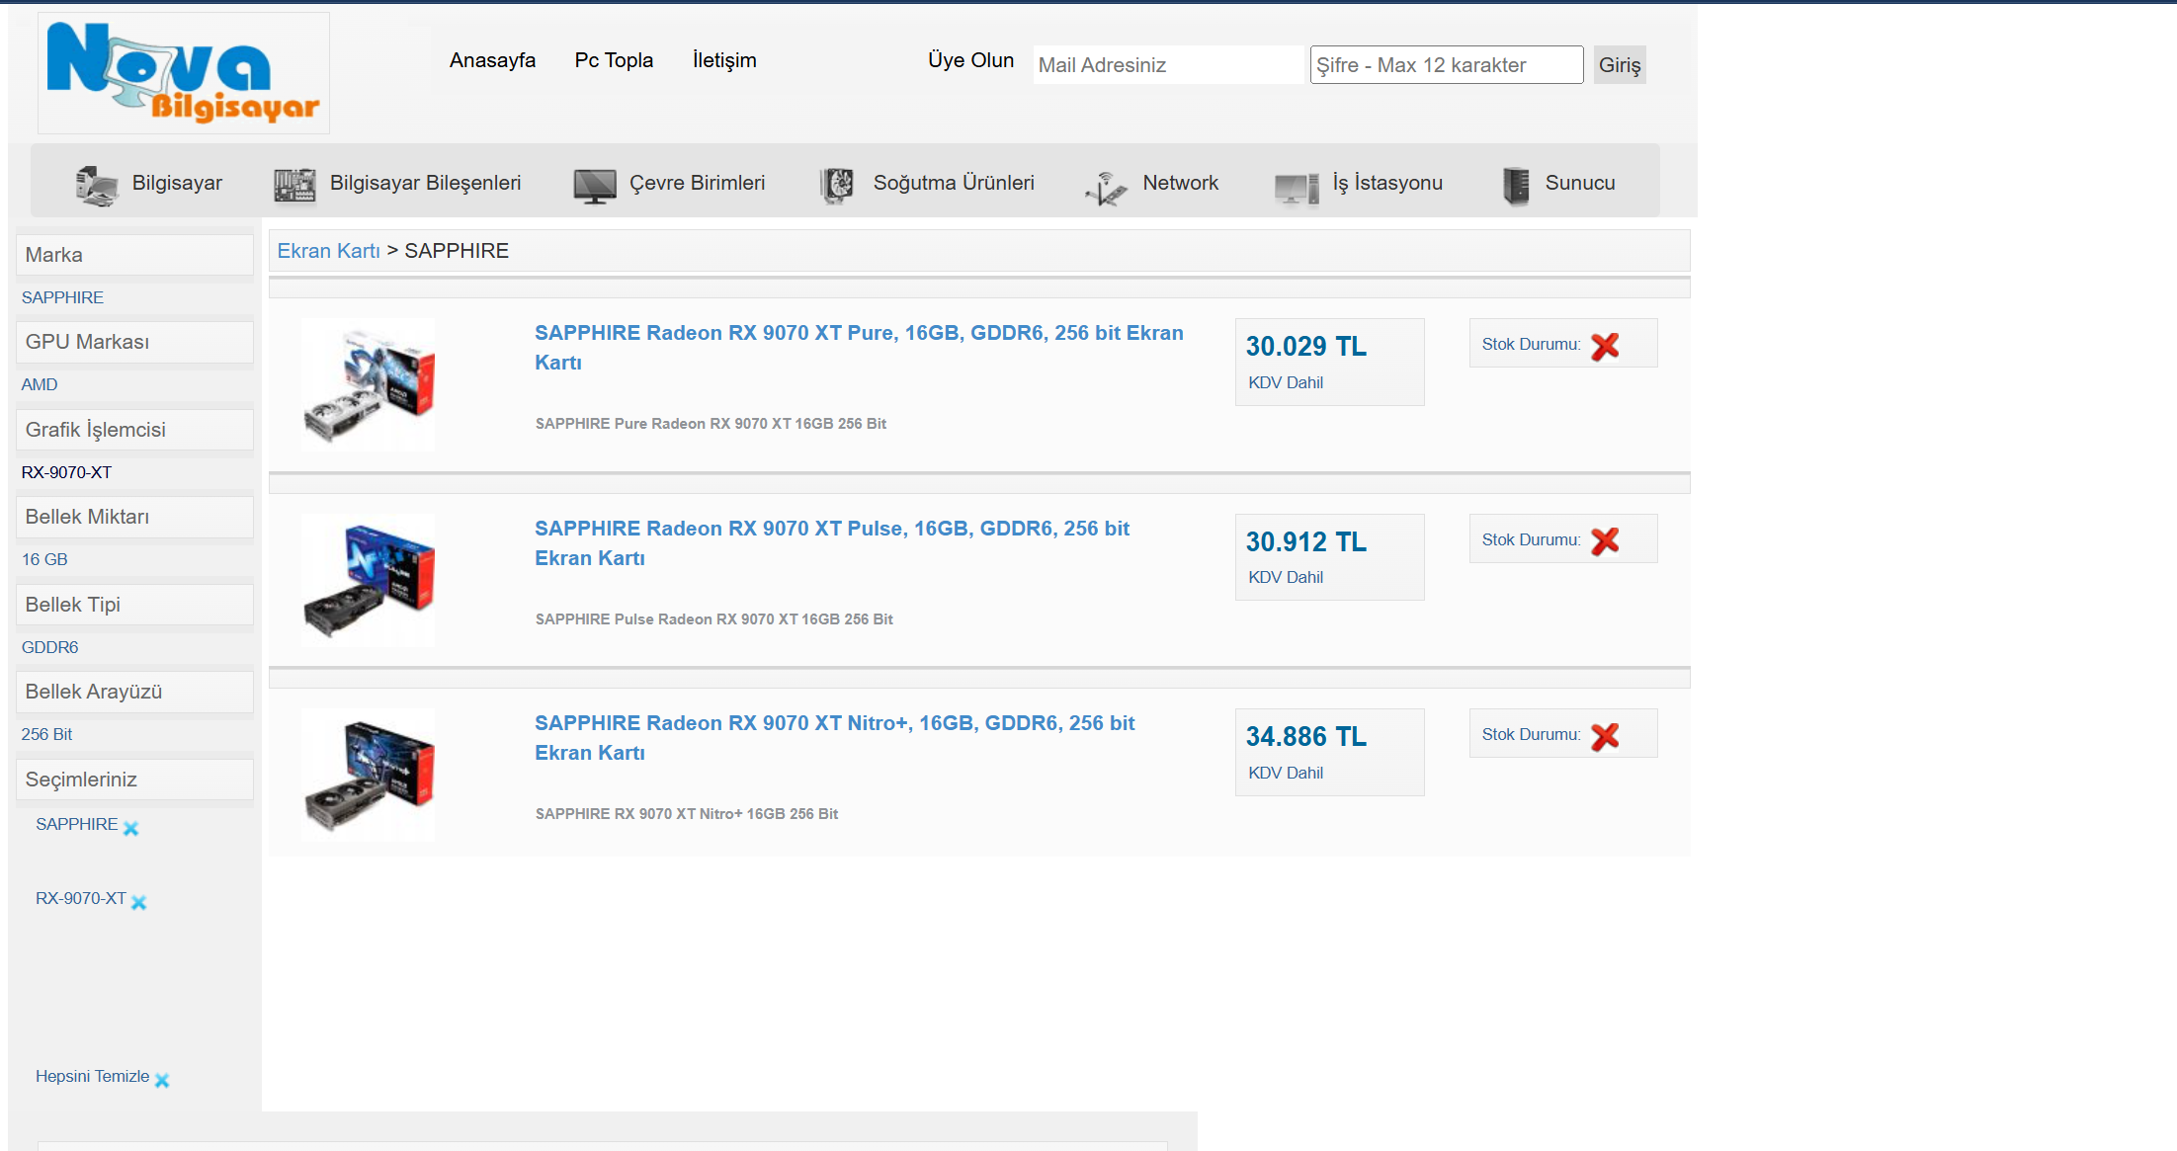The height and width of the screenshot is (1151, 2177).
Task: Click Ekran Kartı breadcrumb link
Action: point(328,251)
